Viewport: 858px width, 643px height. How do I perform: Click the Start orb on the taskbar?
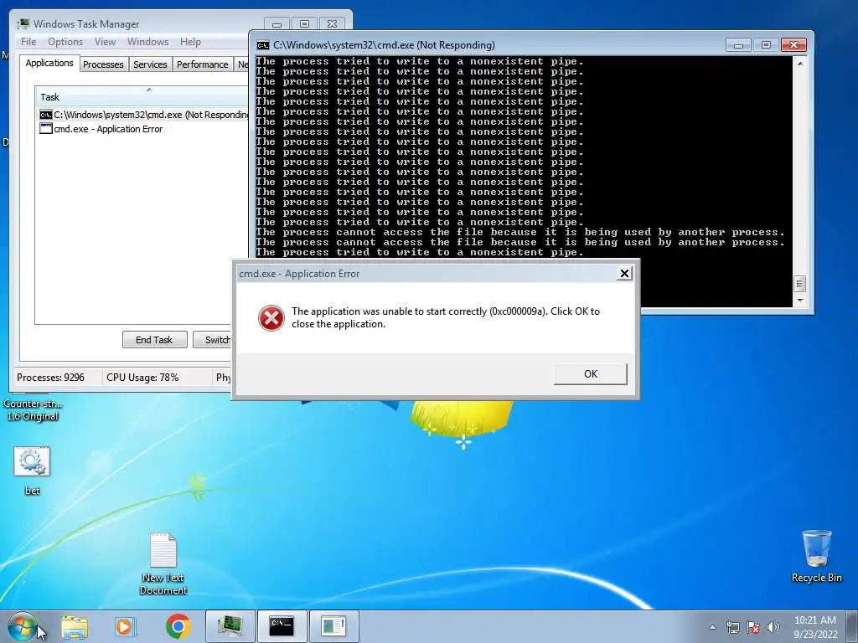[x=22, y=626]
